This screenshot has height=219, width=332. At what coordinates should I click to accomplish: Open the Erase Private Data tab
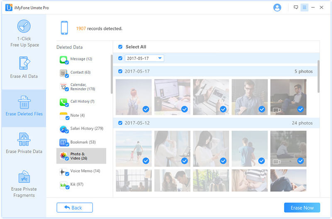tap(23, 143)
